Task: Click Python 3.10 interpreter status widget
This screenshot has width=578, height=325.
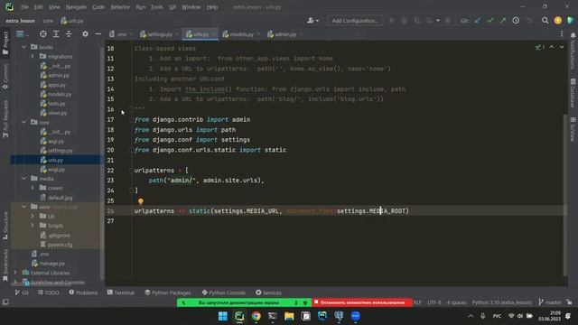Action: point(502,302)
